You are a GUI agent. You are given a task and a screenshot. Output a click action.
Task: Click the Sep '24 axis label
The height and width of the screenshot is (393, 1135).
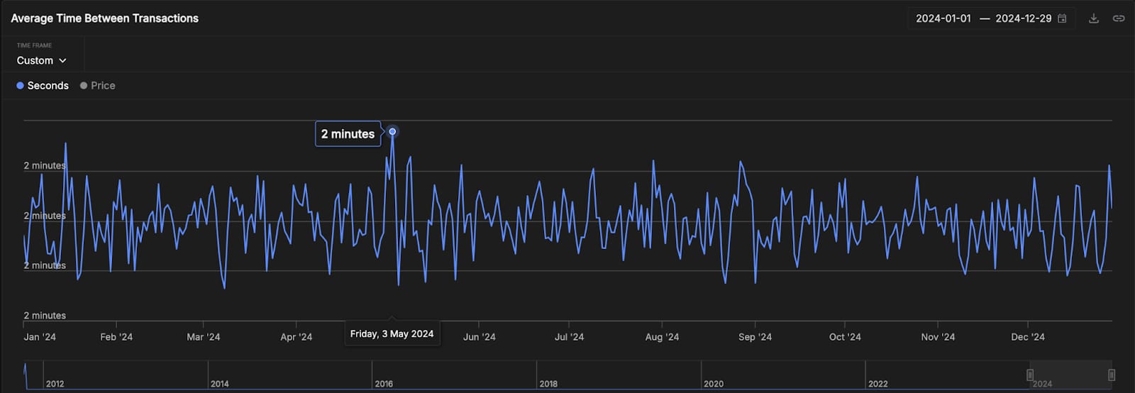(755, 337)
